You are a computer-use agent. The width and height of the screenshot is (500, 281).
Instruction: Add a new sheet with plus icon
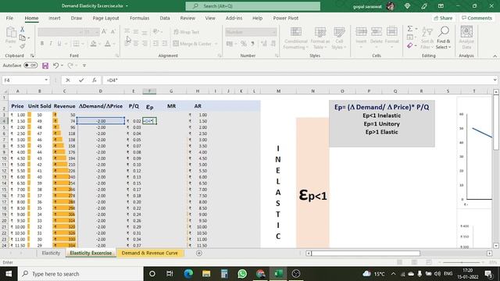click(x=199, y=253)
